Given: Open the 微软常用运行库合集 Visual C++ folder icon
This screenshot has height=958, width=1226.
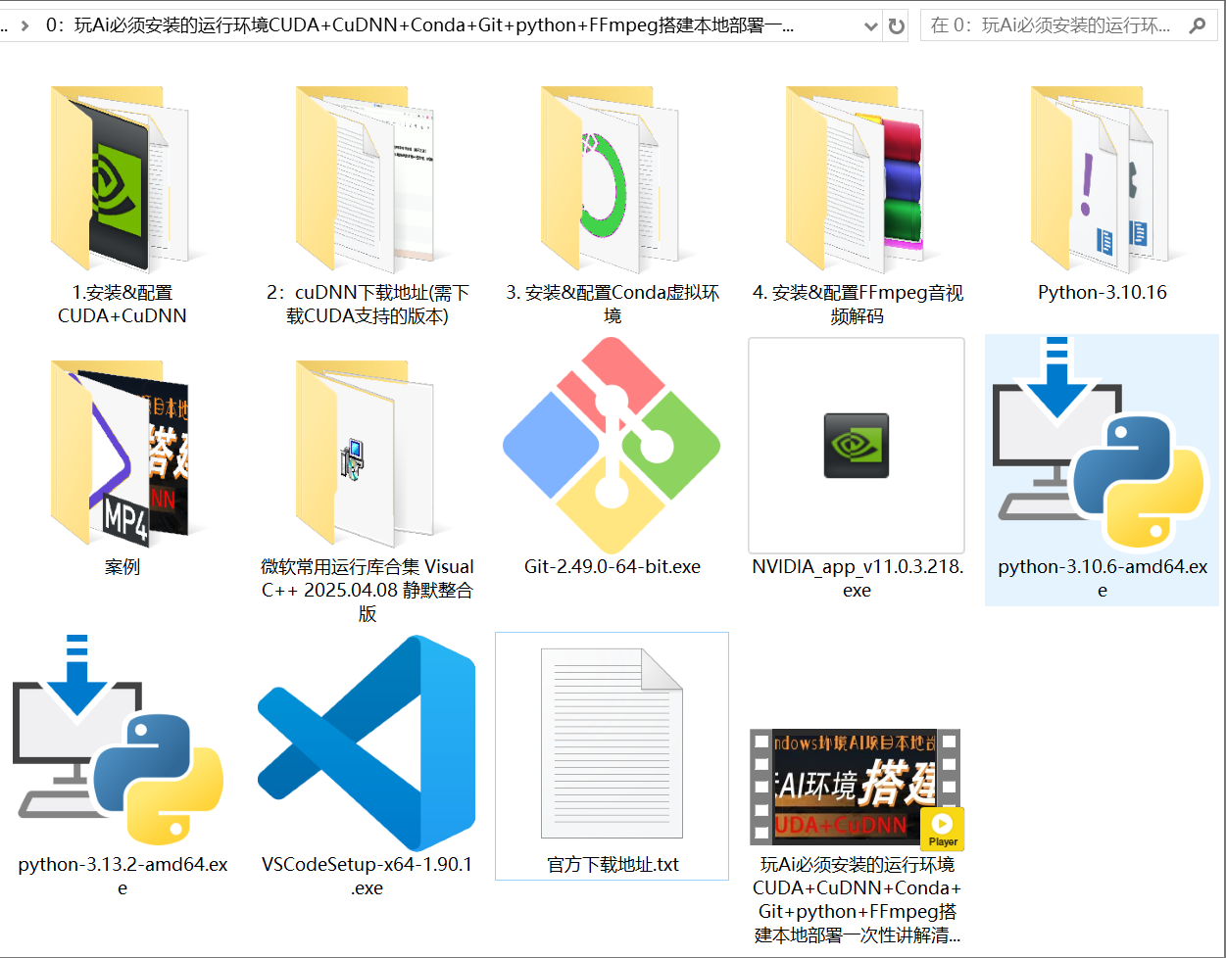Looking at the screenshot, I should pyautogui.click(x=366, y=453).
